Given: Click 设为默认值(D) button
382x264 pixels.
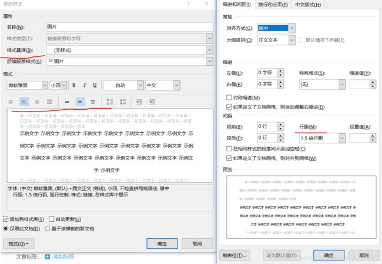Looking at the screenshot, I should 282,255.
